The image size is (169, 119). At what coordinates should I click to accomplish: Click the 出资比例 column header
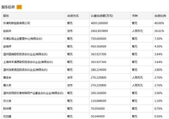click(160, 16)
